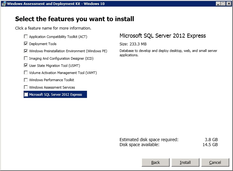The width and height of the screenshot is (233, 171).
Task: Select Volume Activation Management Tool label
Action: pyautogui.click(x=63, y=73)
